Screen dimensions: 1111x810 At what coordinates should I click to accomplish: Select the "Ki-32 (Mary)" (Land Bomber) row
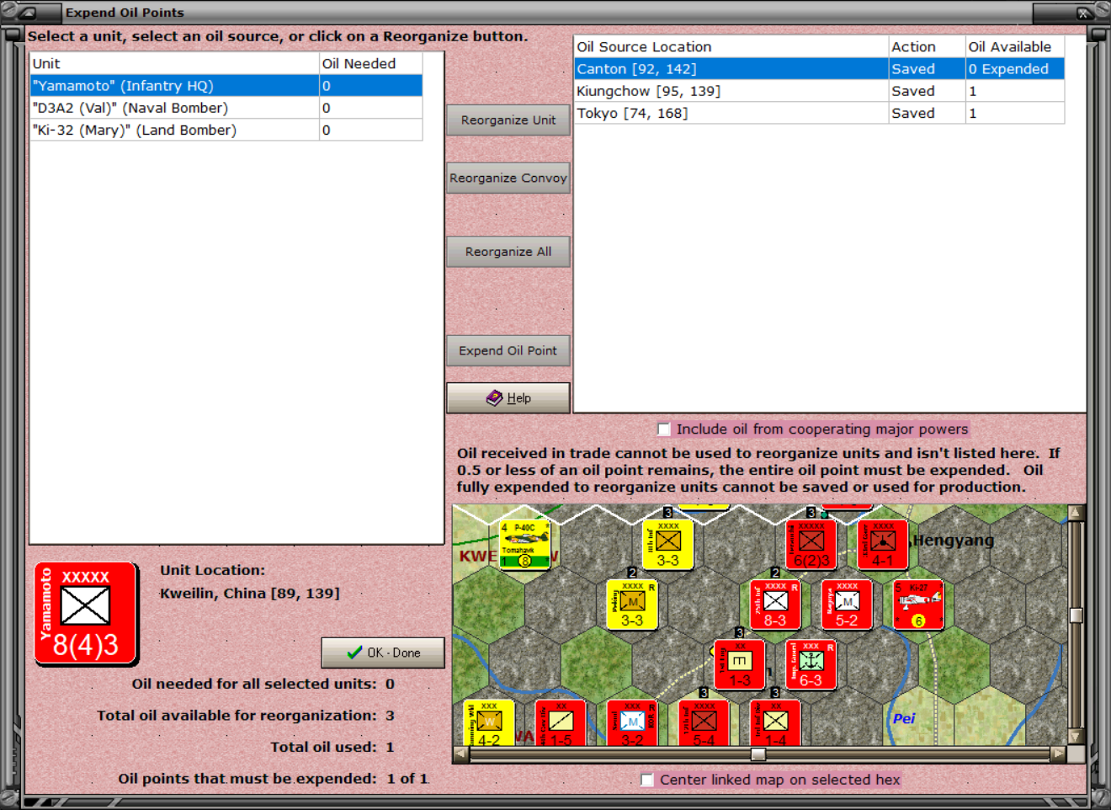(x=226, y=130)
